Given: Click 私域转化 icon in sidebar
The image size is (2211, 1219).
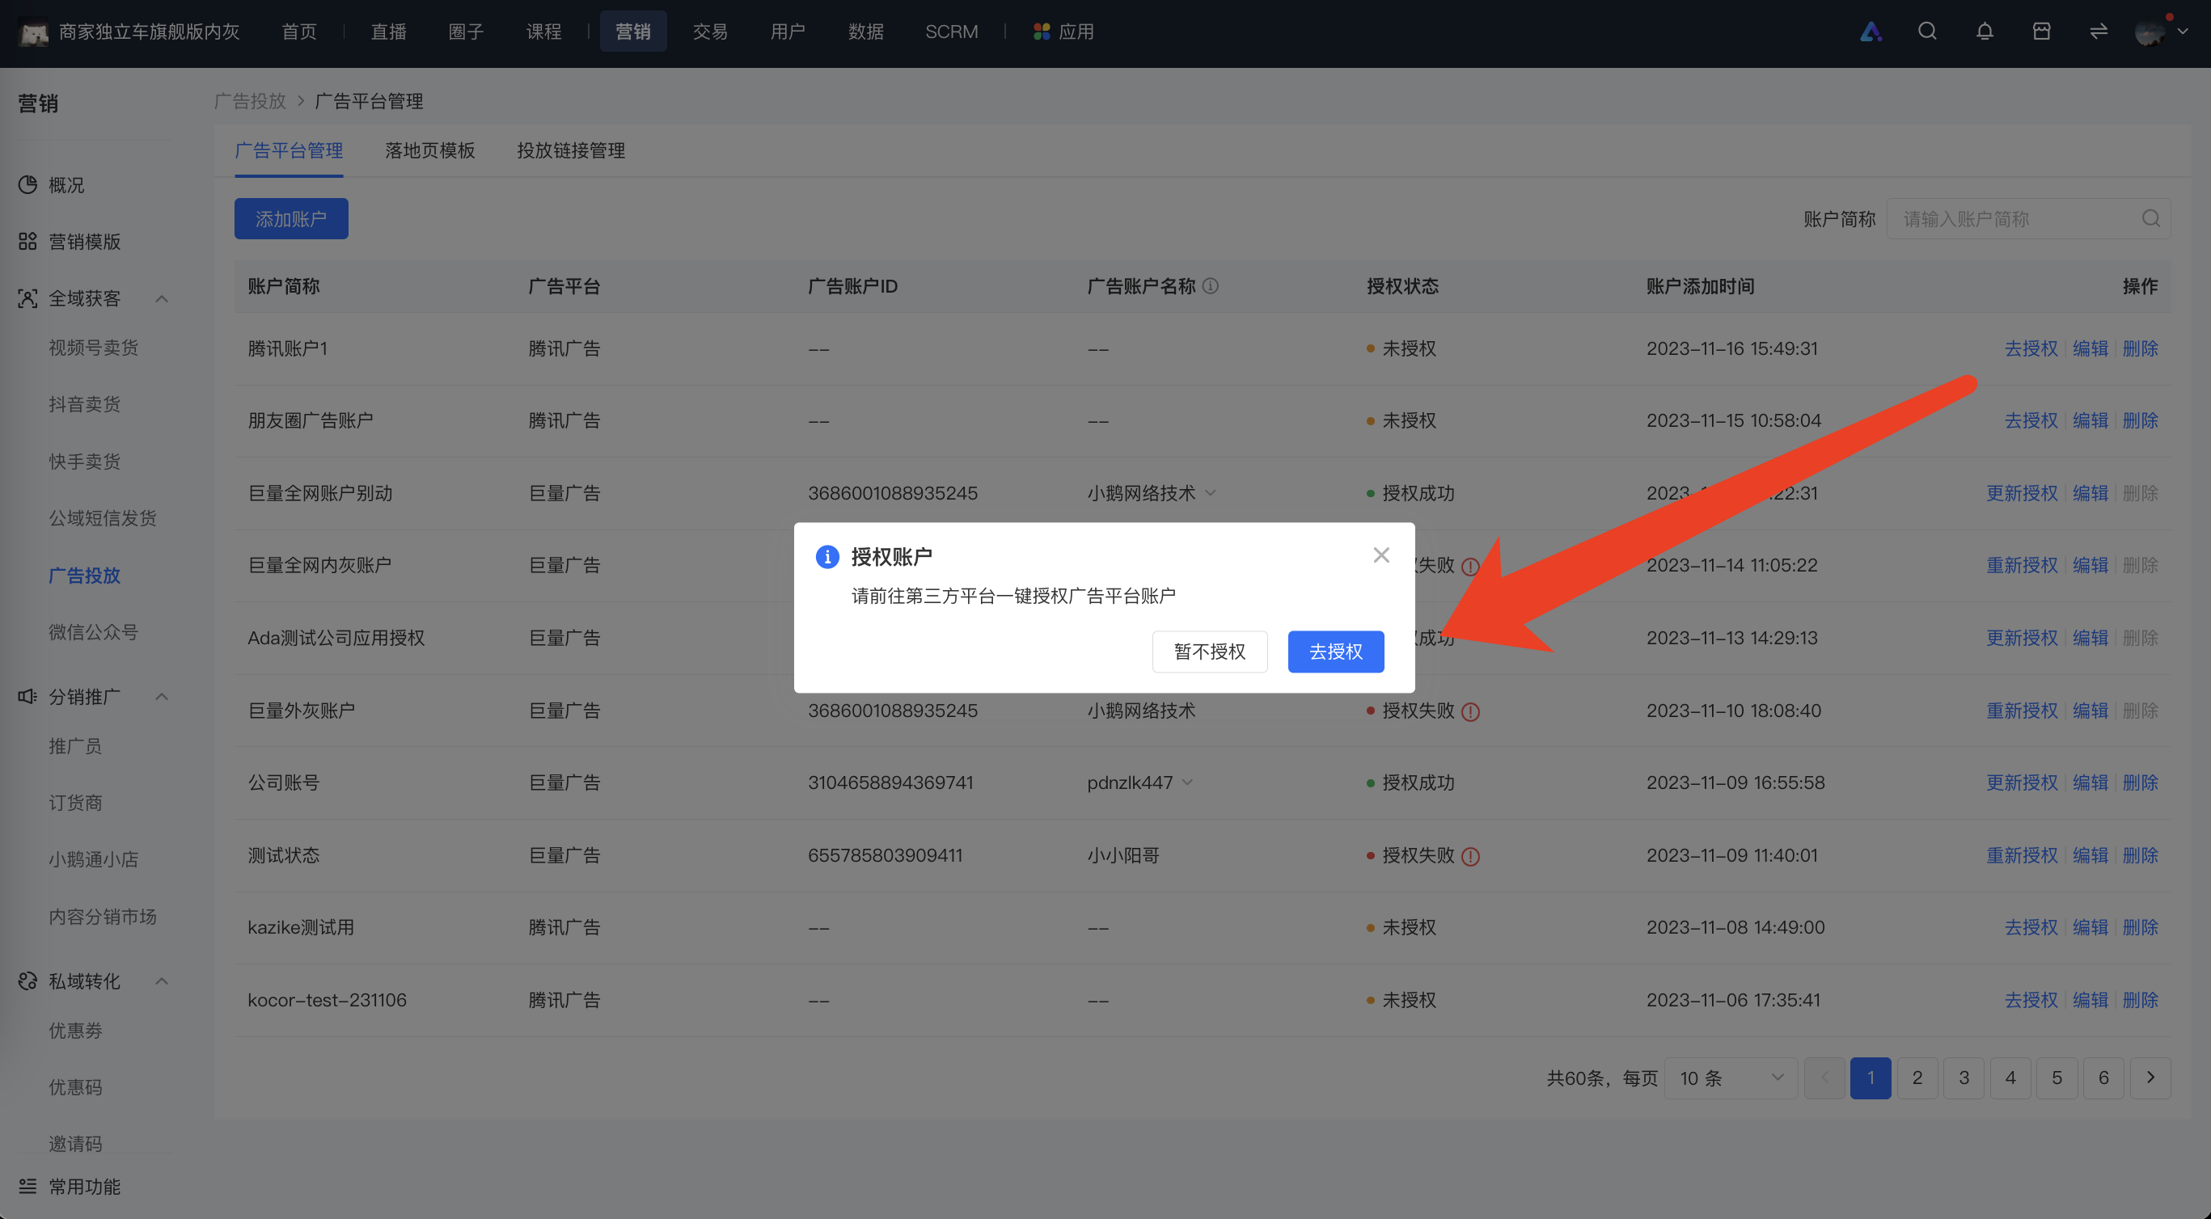Looking at the screenshot, I should pos(27,981).
